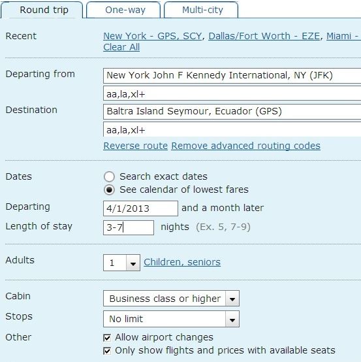Expand the Adults count dropdown

[x=121, y=263]
